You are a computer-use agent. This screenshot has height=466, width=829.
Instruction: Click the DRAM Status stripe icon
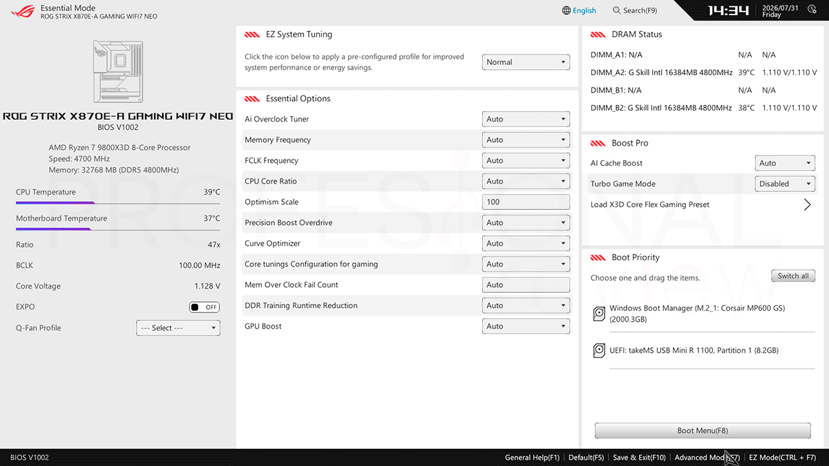pos(598,35)
